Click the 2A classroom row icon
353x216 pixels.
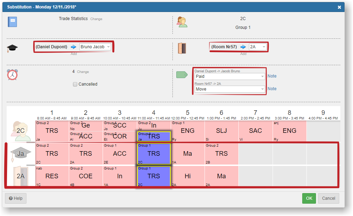pyautogui.click(x=21, y=176)
